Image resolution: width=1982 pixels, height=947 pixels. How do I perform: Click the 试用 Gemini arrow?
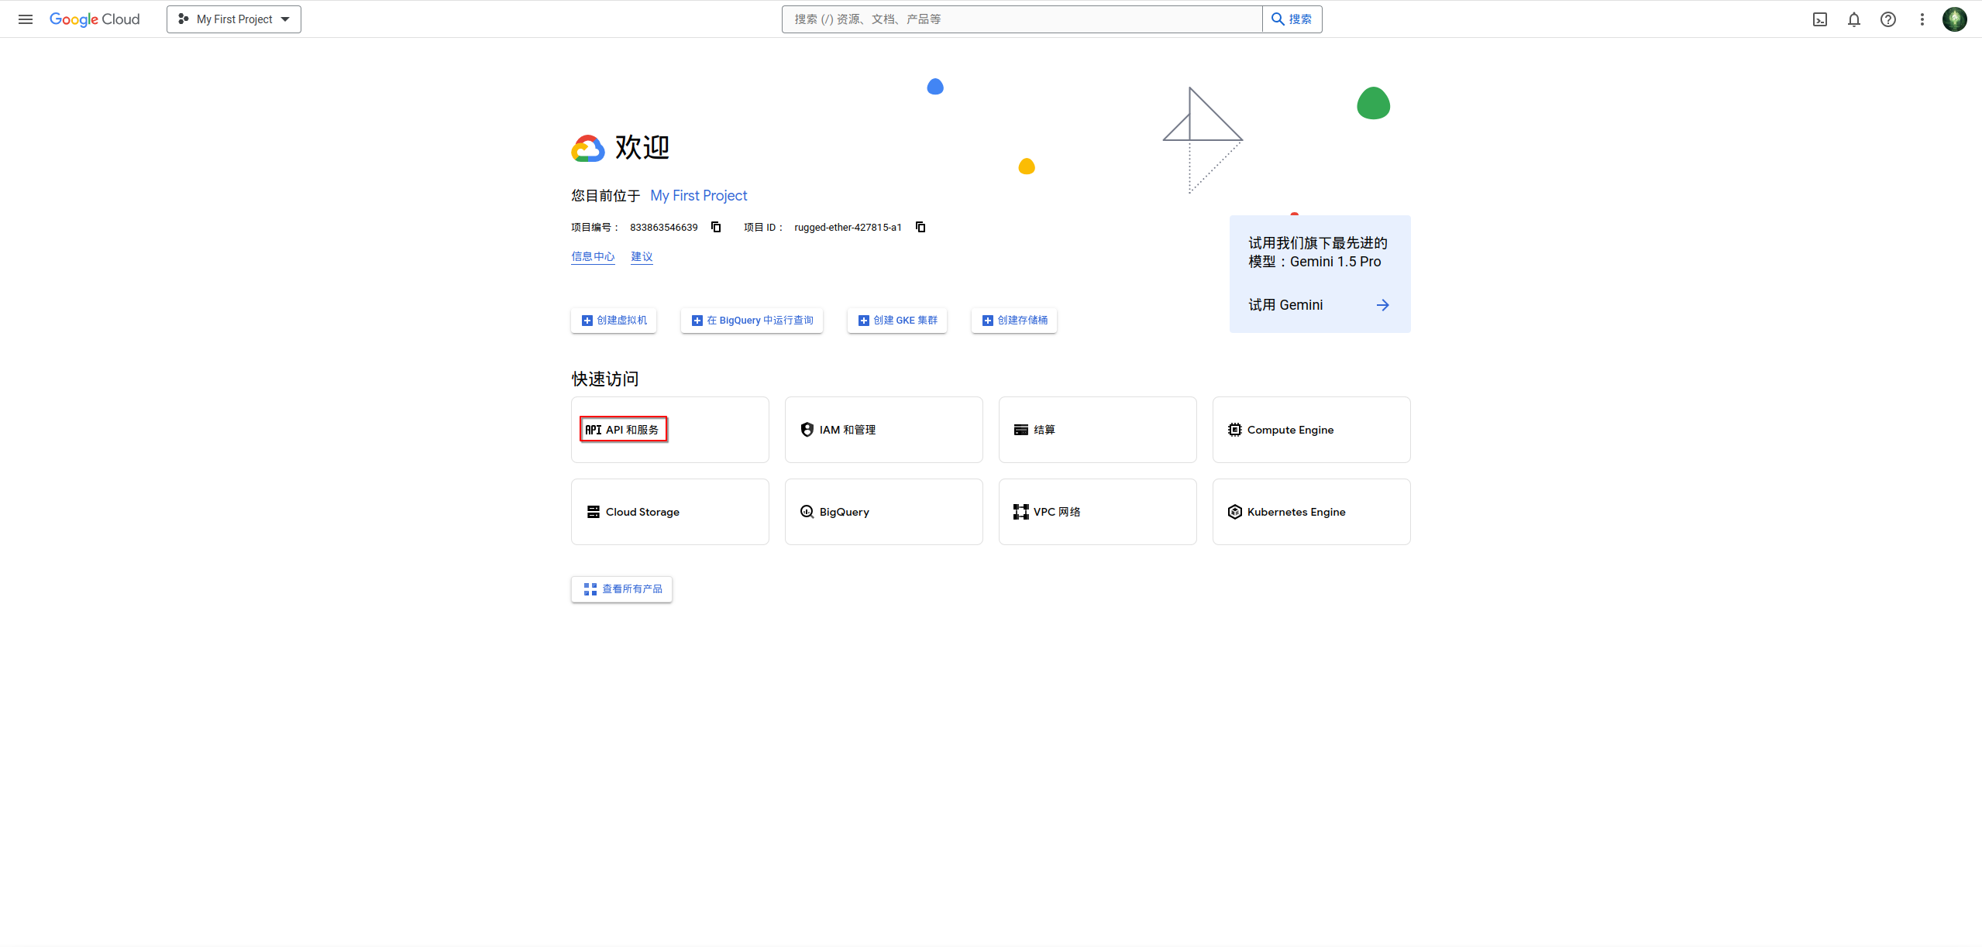1382,305
